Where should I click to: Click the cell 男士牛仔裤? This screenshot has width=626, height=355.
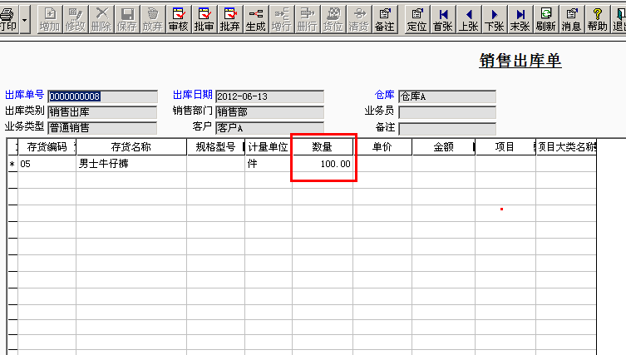pyautogui.click(x=131, y=164)
